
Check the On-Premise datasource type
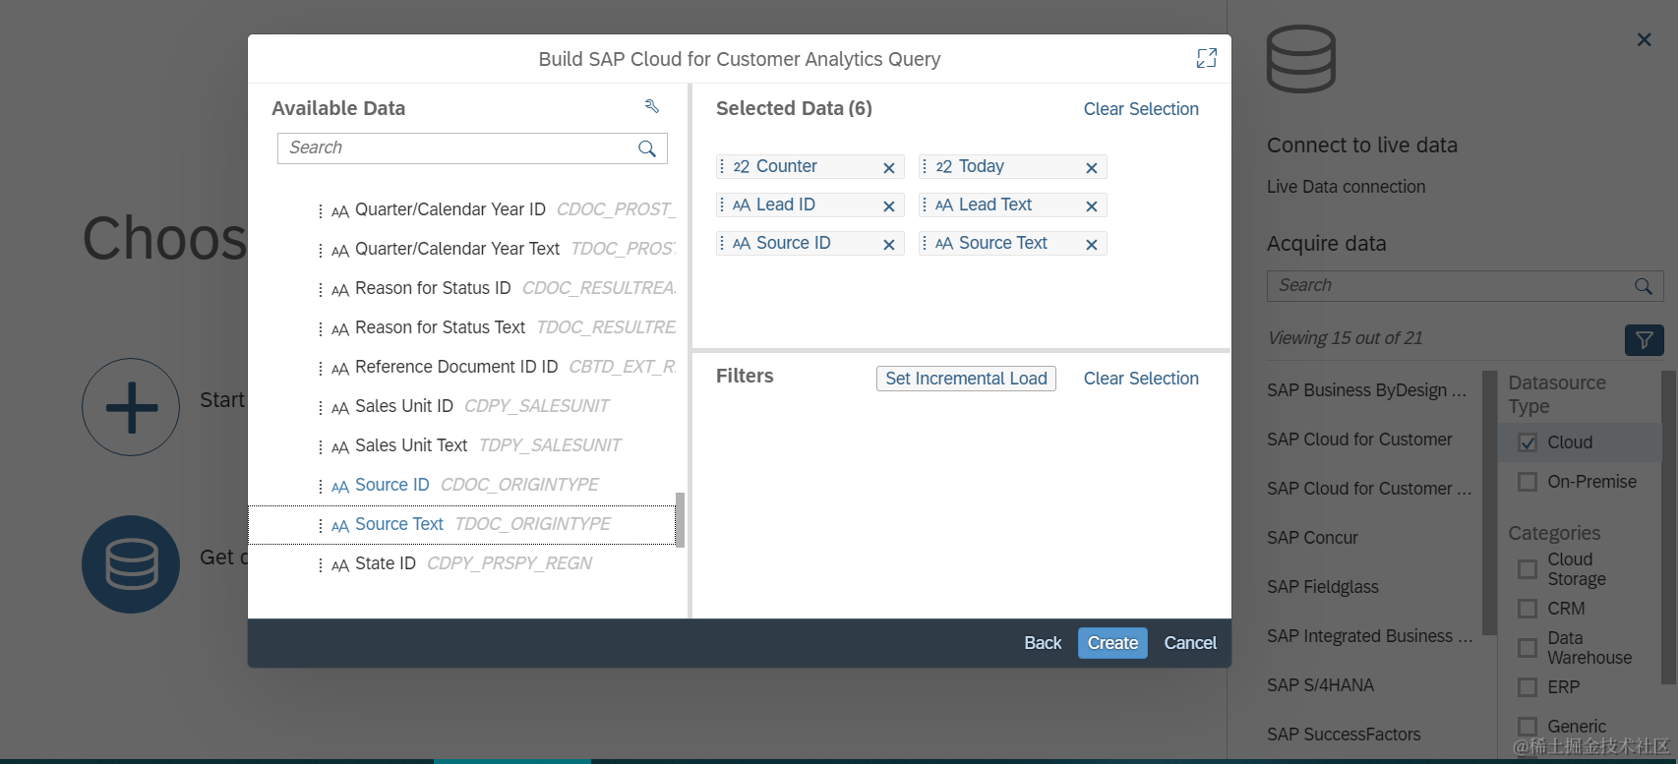(x=1528, y=482)
